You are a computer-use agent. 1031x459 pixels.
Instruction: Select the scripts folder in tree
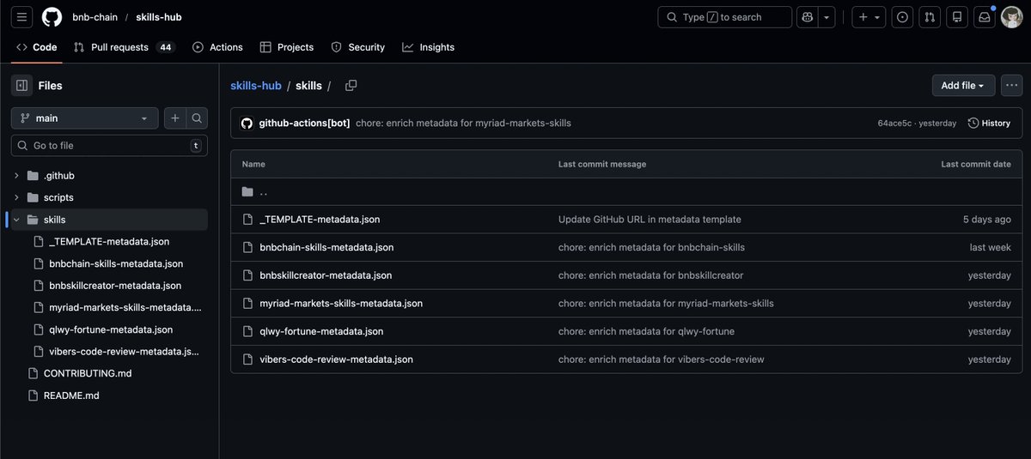point(58,197)
